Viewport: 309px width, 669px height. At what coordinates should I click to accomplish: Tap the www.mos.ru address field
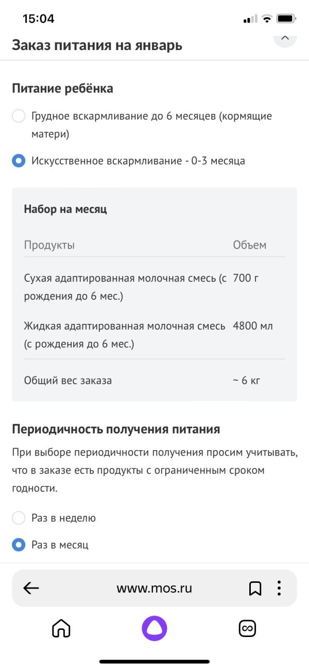pyautogui.click(x=154, y=588)
